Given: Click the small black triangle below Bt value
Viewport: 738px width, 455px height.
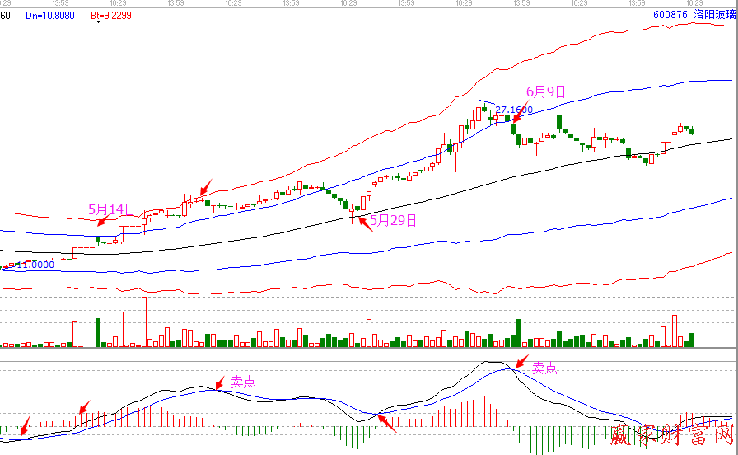Looking at the screenshot, I should 98,22.
